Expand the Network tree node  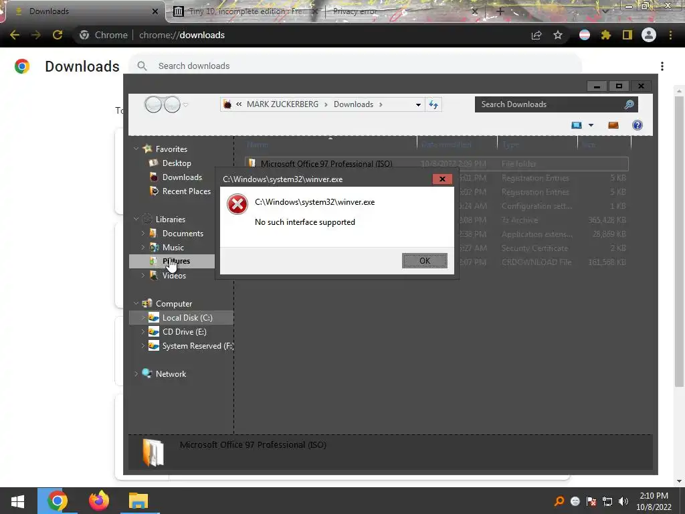136,373
